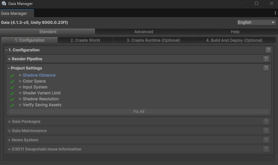Select the Shadow Resolution setting label

pyautogui.click(x=41, y=99)
